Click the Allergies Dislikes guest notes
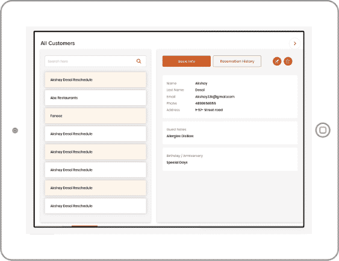Screen dimensions: 339x261 click(x=180, y=136)
